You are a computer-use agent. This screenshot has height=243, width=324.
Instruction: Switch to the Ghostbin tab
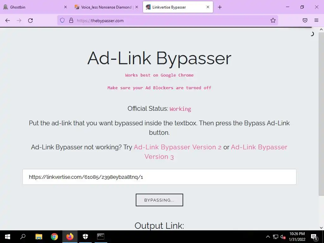click(35, 7)
